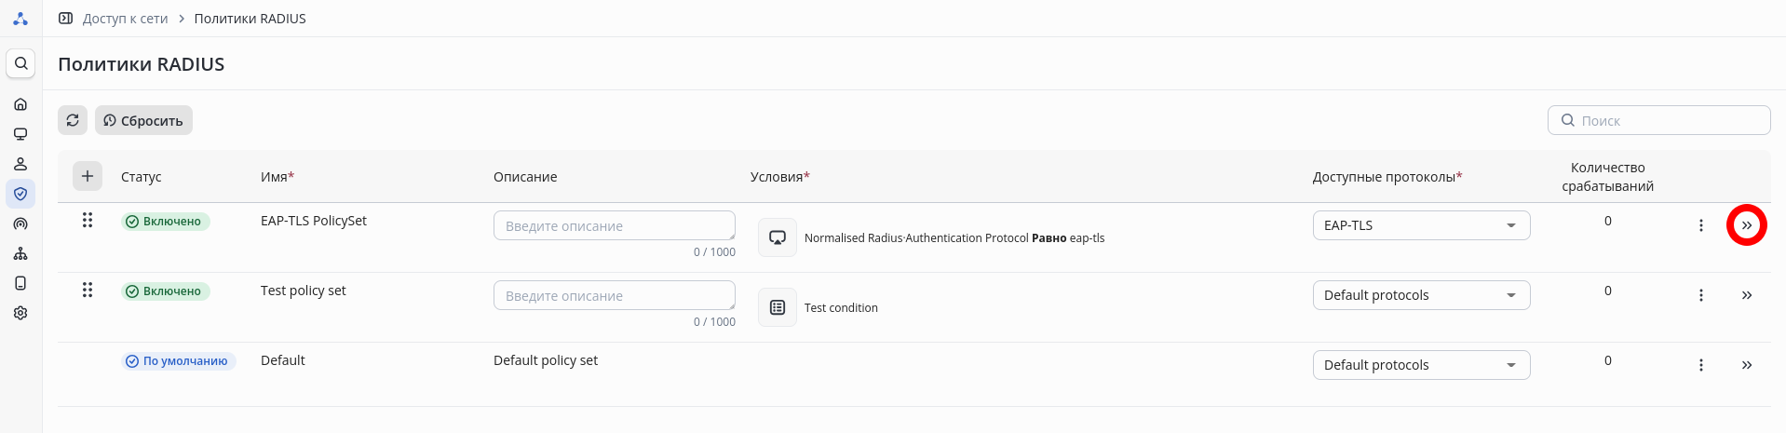Screen dimensions: 1786x433
Task: Open the home icon in the sidebar
Action: coord(20,104)
